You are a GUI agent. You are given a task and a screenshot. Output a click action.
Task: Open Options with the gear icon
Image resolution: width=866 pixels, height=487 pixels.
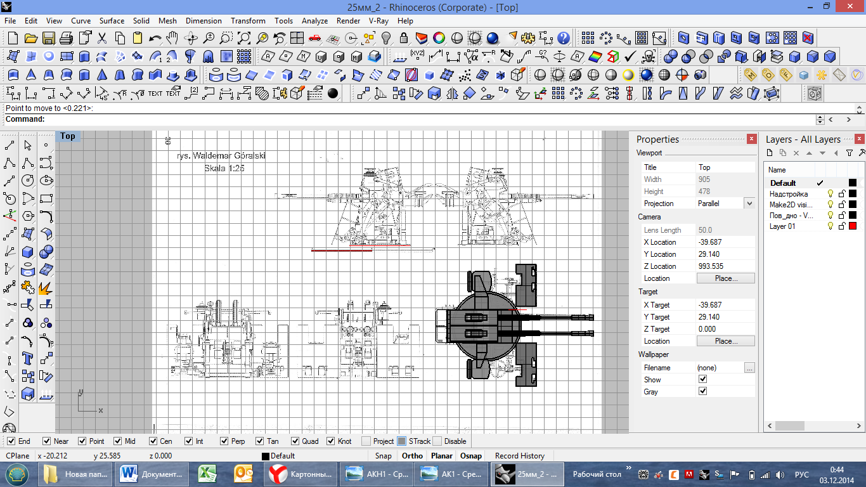pyautogui.click(x=528, y=38)
